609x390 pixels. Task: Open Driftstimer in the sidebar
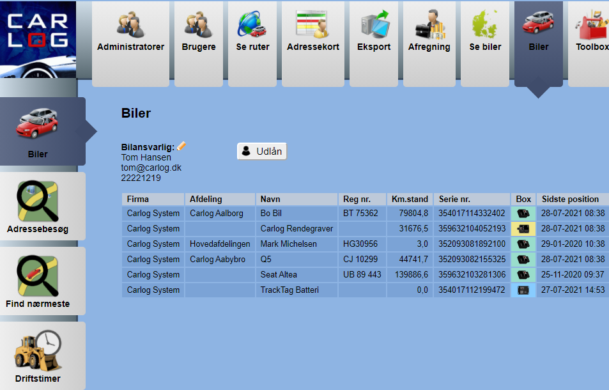(x=42, y=356)
